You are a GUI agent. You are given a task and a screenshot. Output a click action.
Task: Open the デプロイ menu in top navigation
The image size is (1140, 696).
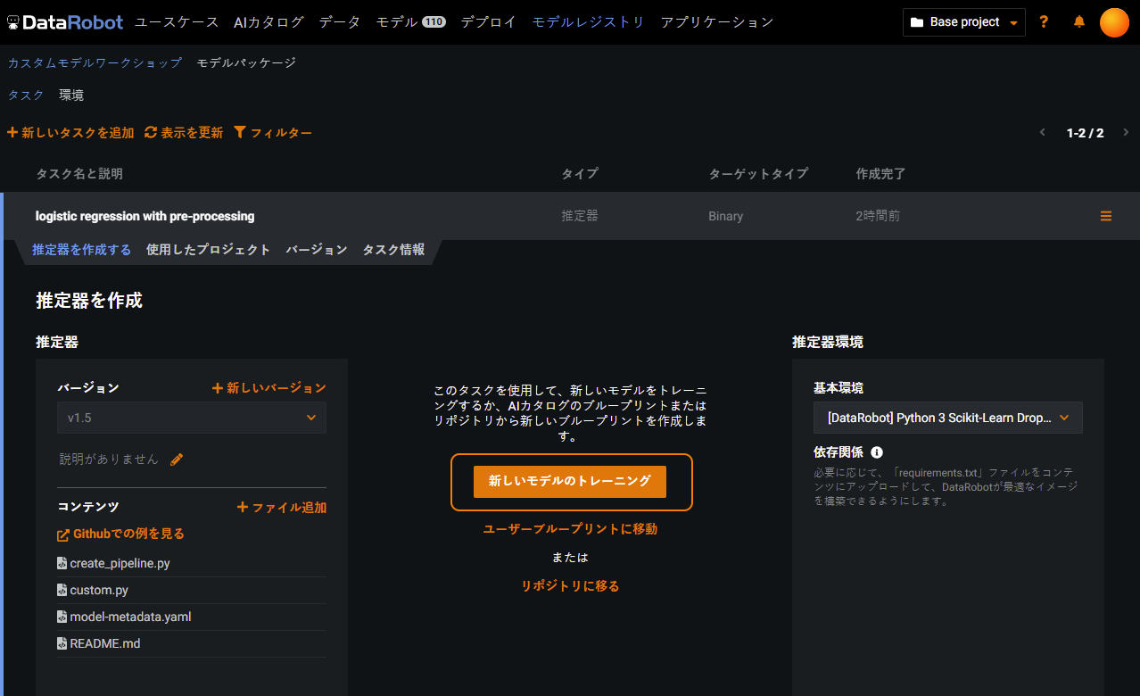488,22
